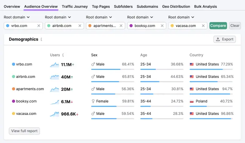Click the 44.63% age bar for airbnb.com
The width and height of the screenshot is (245, 143).
click(162, 82)
